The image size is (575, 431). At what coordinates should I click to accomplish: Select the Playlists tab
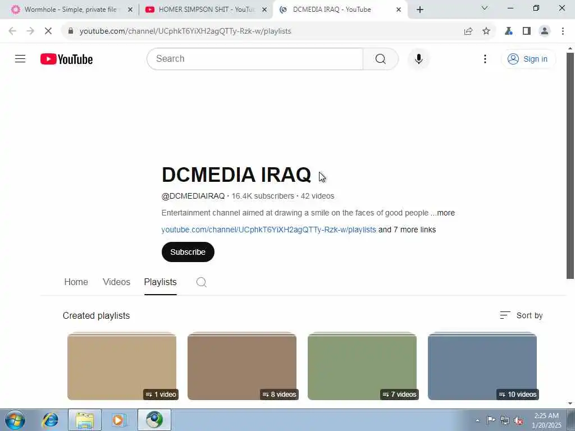(160, 282)
